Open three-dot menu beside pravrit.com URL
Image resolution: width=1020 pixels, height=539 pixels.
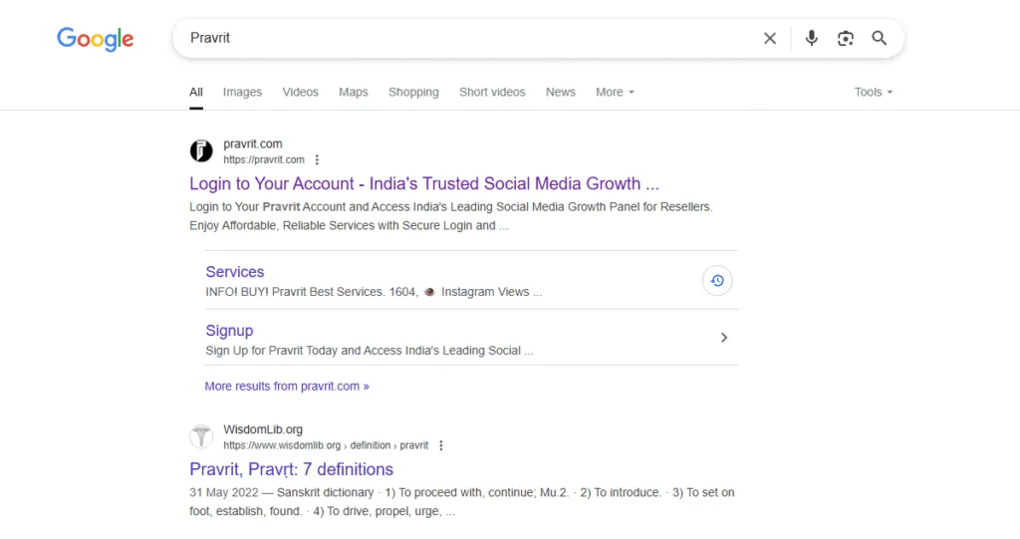[317, 159]
